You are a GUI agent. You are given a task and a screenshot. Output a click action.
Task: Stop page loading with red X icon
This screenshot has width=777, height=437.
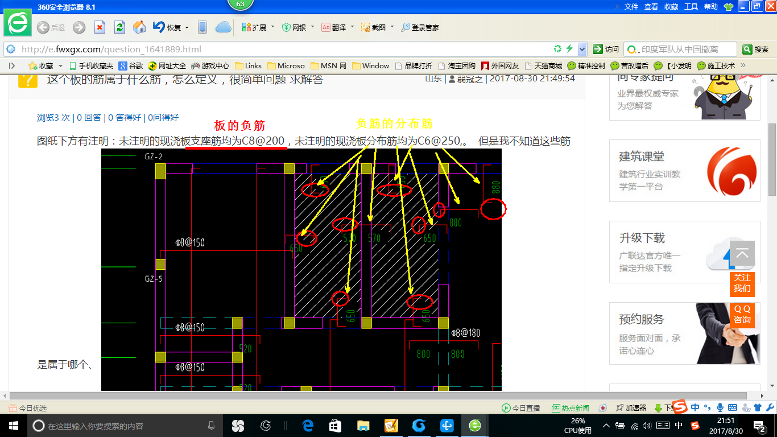coord(100,27)
